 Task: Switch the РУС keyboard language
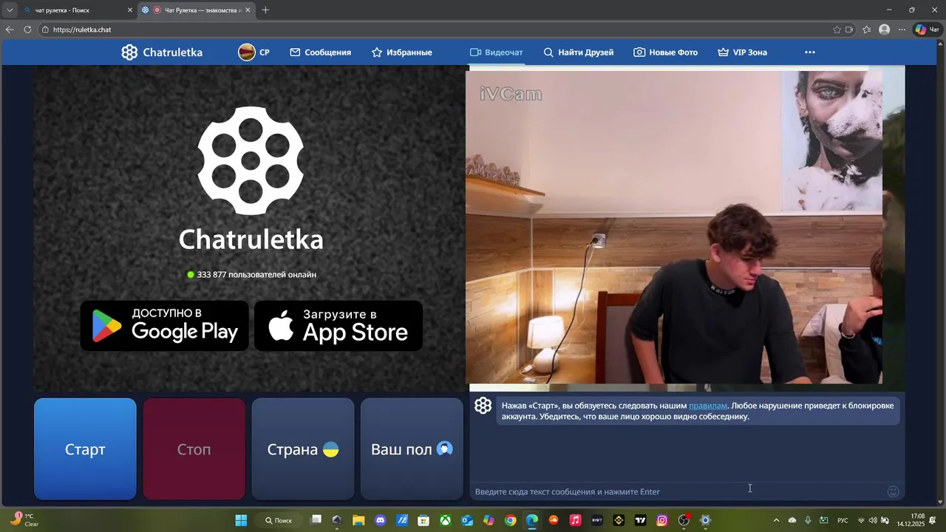tap(843, 520)
